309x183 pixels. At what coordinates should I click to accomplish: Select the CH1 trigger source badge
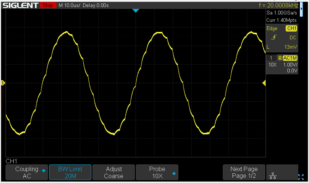pyautogui.click(x=291, y=29)
